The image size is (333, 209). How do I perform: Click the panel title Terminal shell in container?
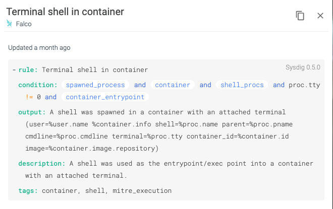click(x=65, y=12)
